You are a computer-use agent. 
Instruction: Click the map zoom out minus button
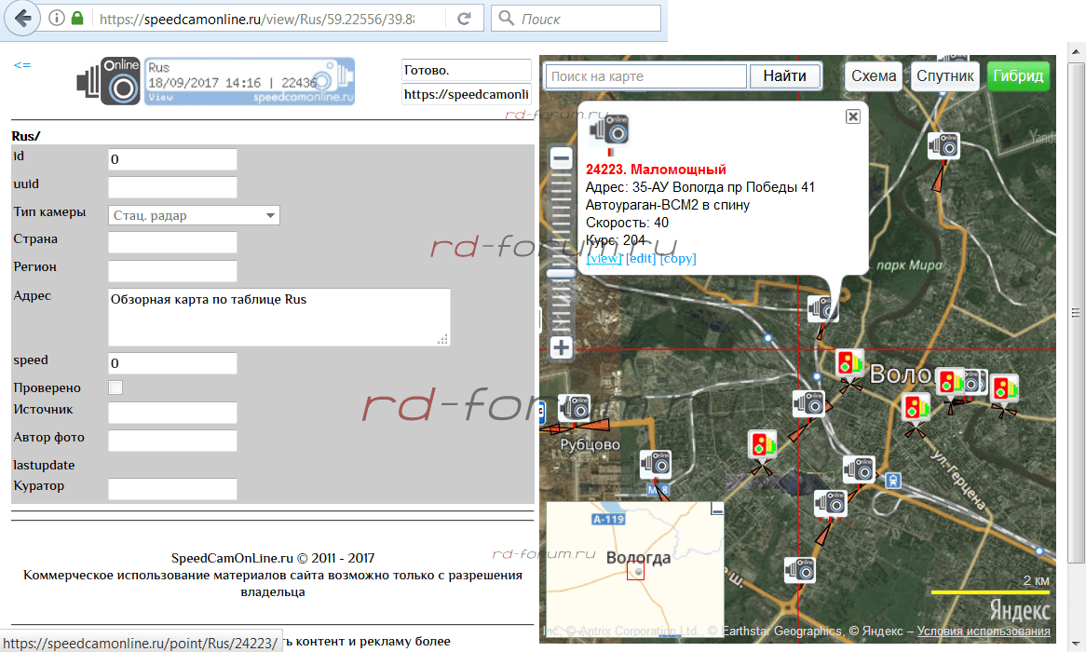[x=561, y=158]
